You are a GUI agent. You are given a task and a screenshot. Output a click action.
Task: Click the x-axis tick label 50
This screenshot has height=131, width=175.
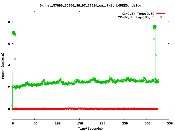pos(35,123)
